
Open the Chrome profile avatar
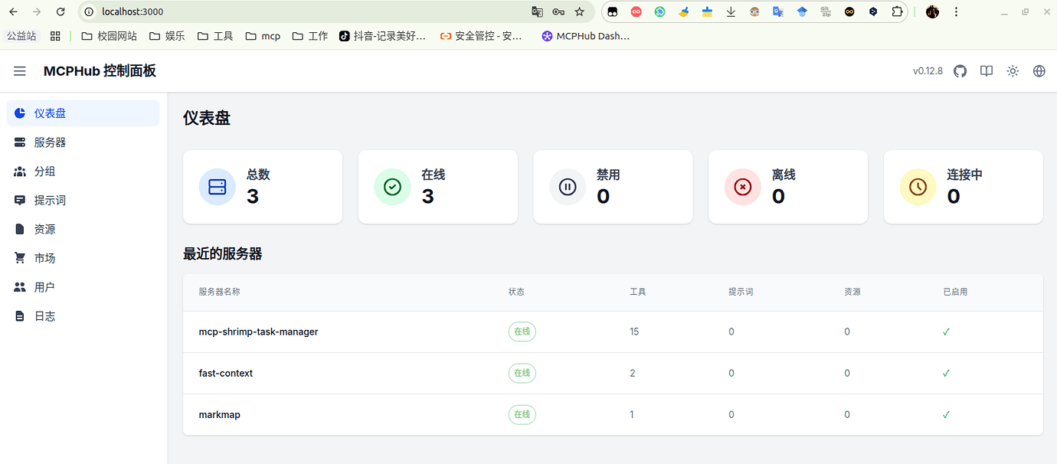click(x=932, y=11)
